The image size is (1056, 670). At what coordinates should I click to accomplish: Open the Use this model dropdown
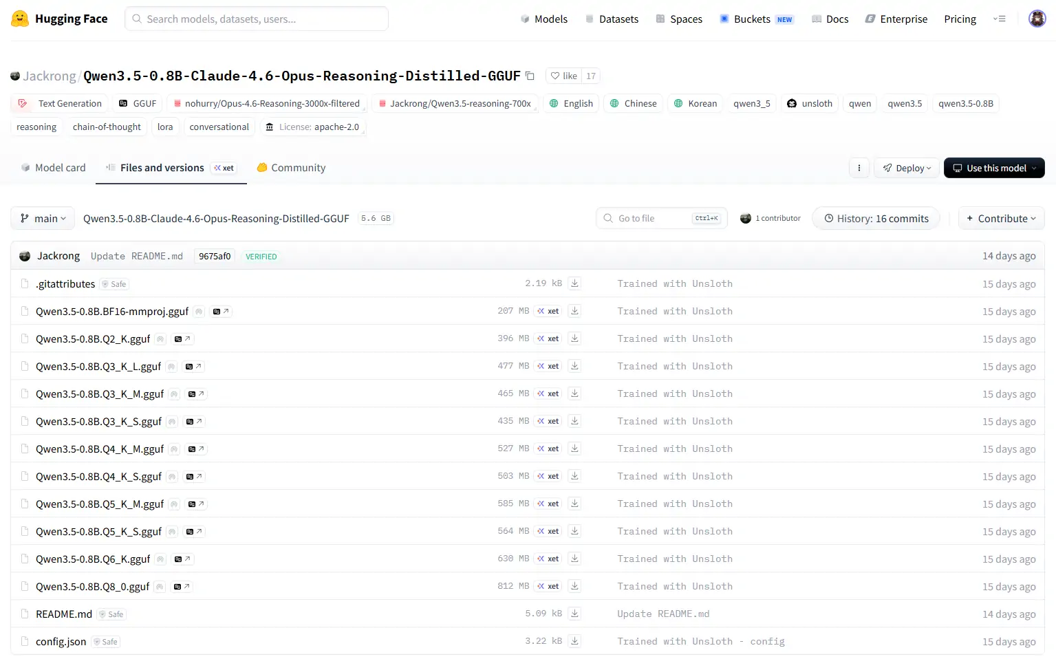click(994, 168)
